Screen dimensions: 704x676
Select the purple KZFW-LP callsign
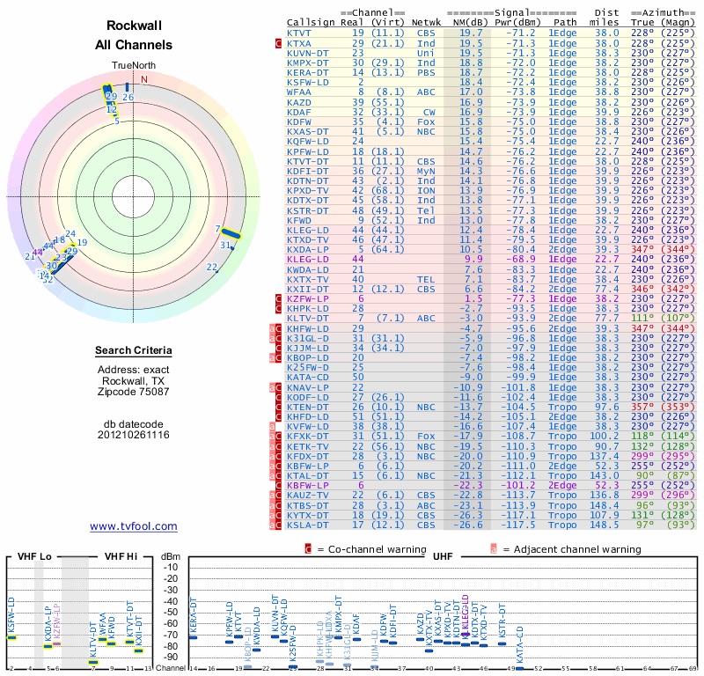click(x=308, y=298)
